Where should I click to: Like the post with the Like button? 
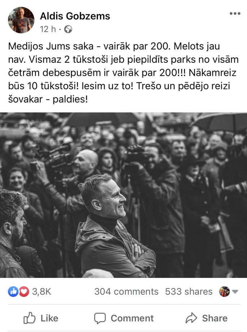click(x=41, y=318)
